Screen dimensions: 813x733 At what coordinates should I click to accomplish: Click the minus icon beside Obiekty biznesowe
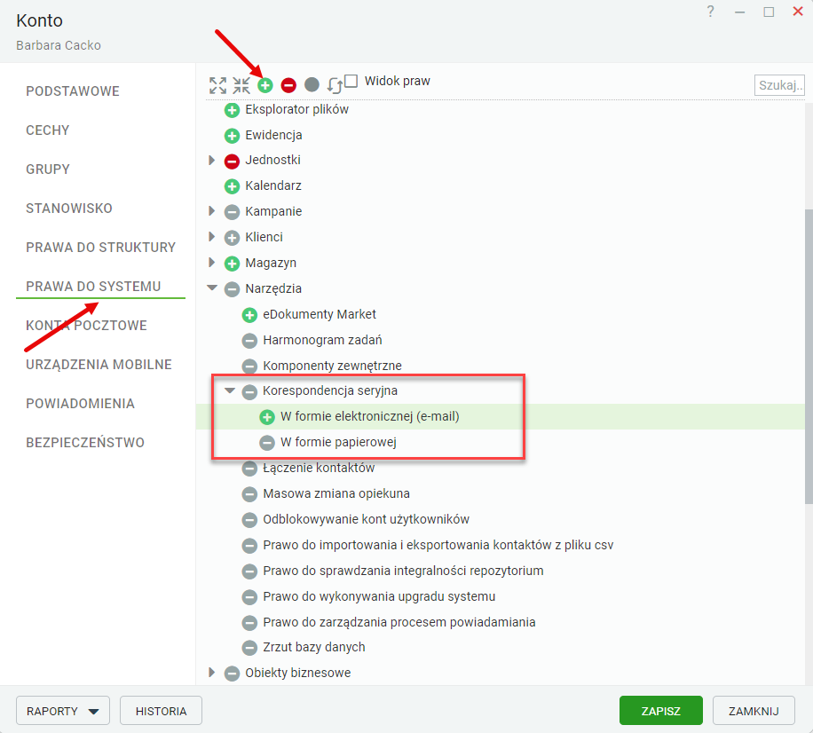click(232, 674)
